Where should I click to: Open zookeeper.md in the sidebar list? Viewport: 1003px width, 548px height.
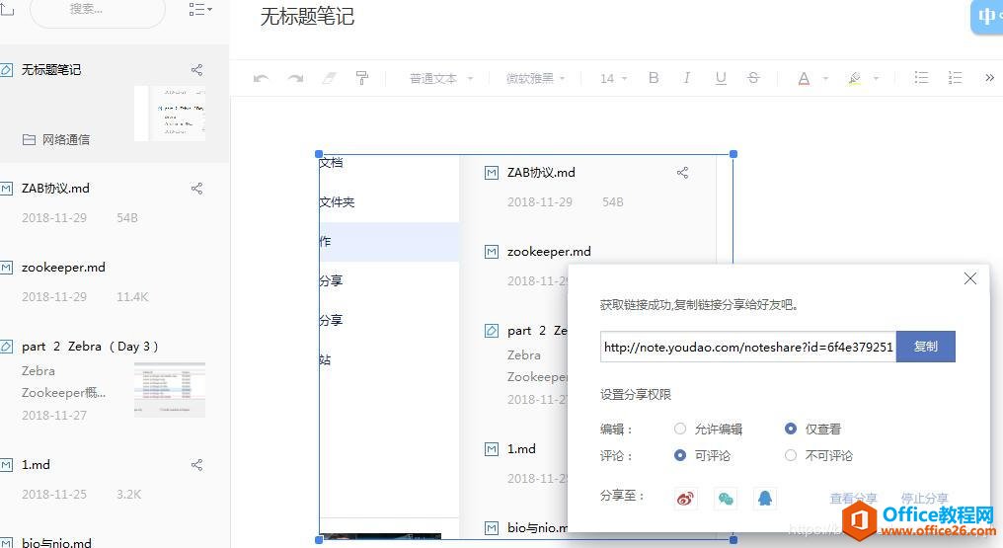coord(63,268)
